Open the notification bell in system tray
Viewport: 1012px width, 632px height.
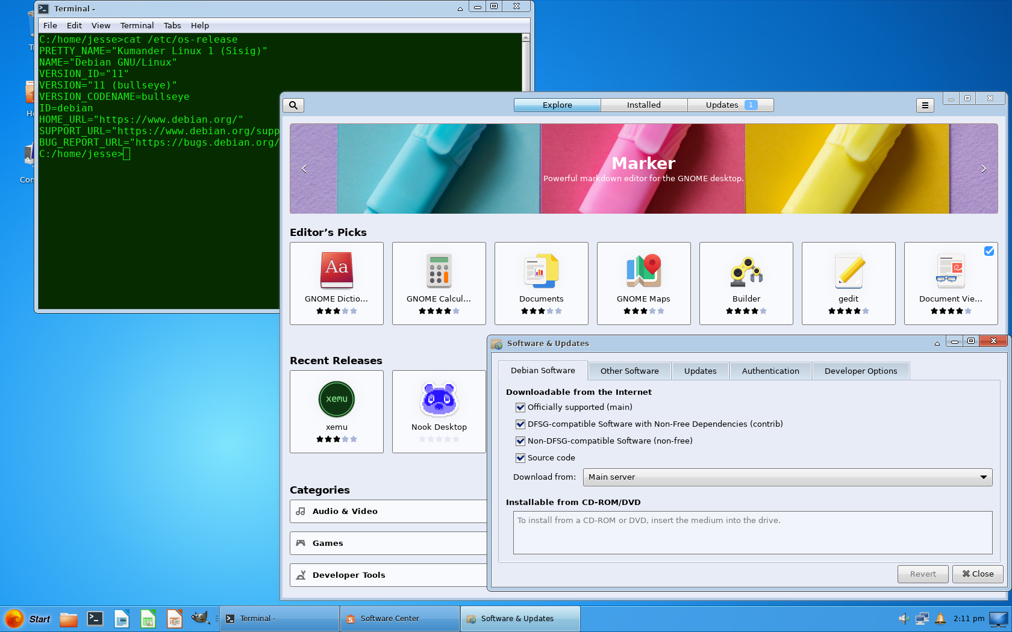[940, 618]
